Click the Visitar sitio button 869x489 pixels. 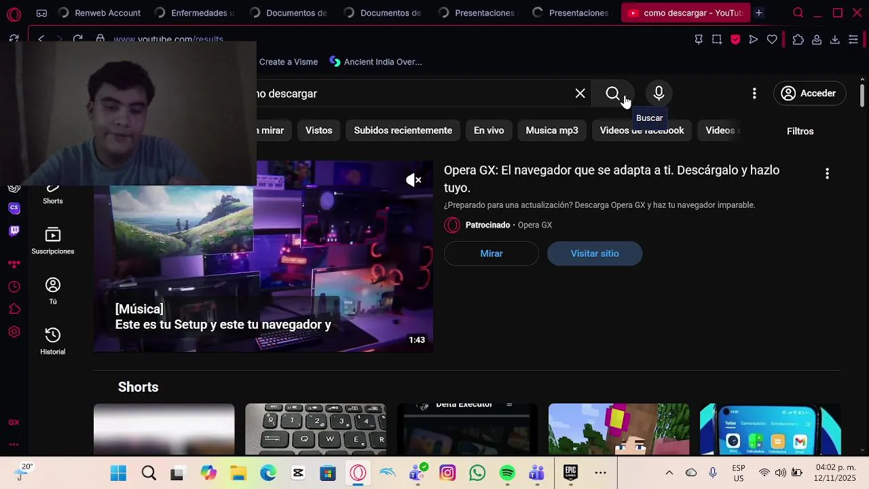point(594,253)
